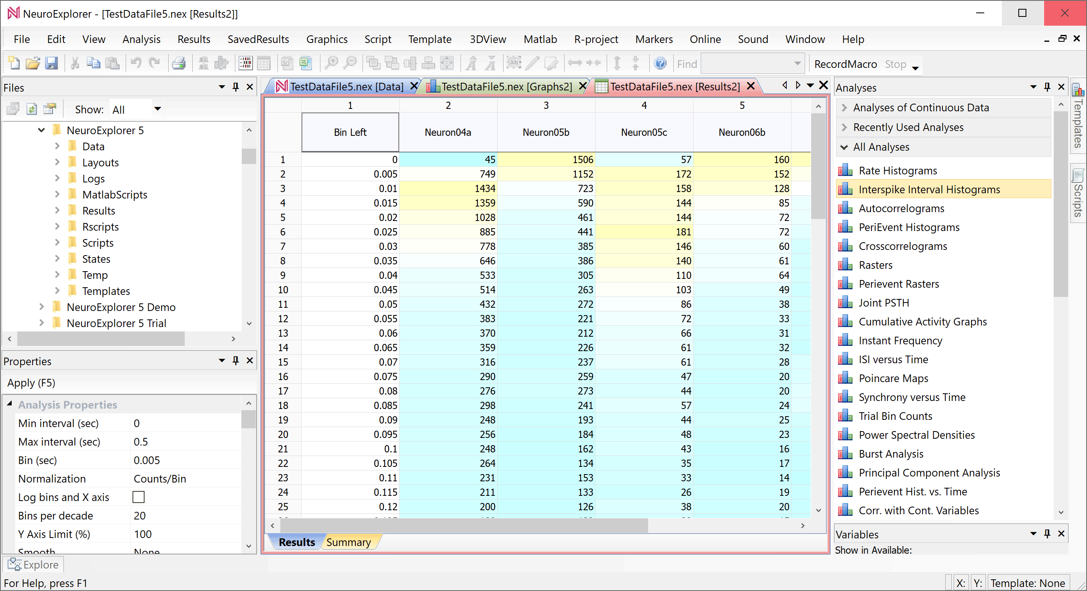Select the Bin Left column header cell
This screenshot has width=1087, height=591.
[350, 132]
